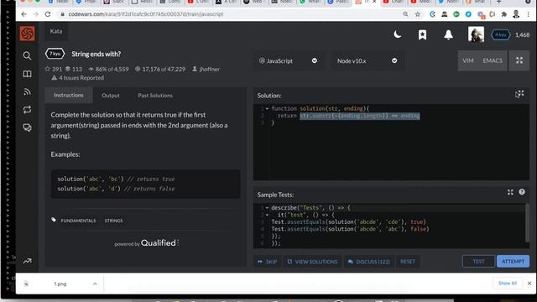The image size is (537, 302).
Task: Expand the Sample Tests panel
Action: click(x=510, y=192)
